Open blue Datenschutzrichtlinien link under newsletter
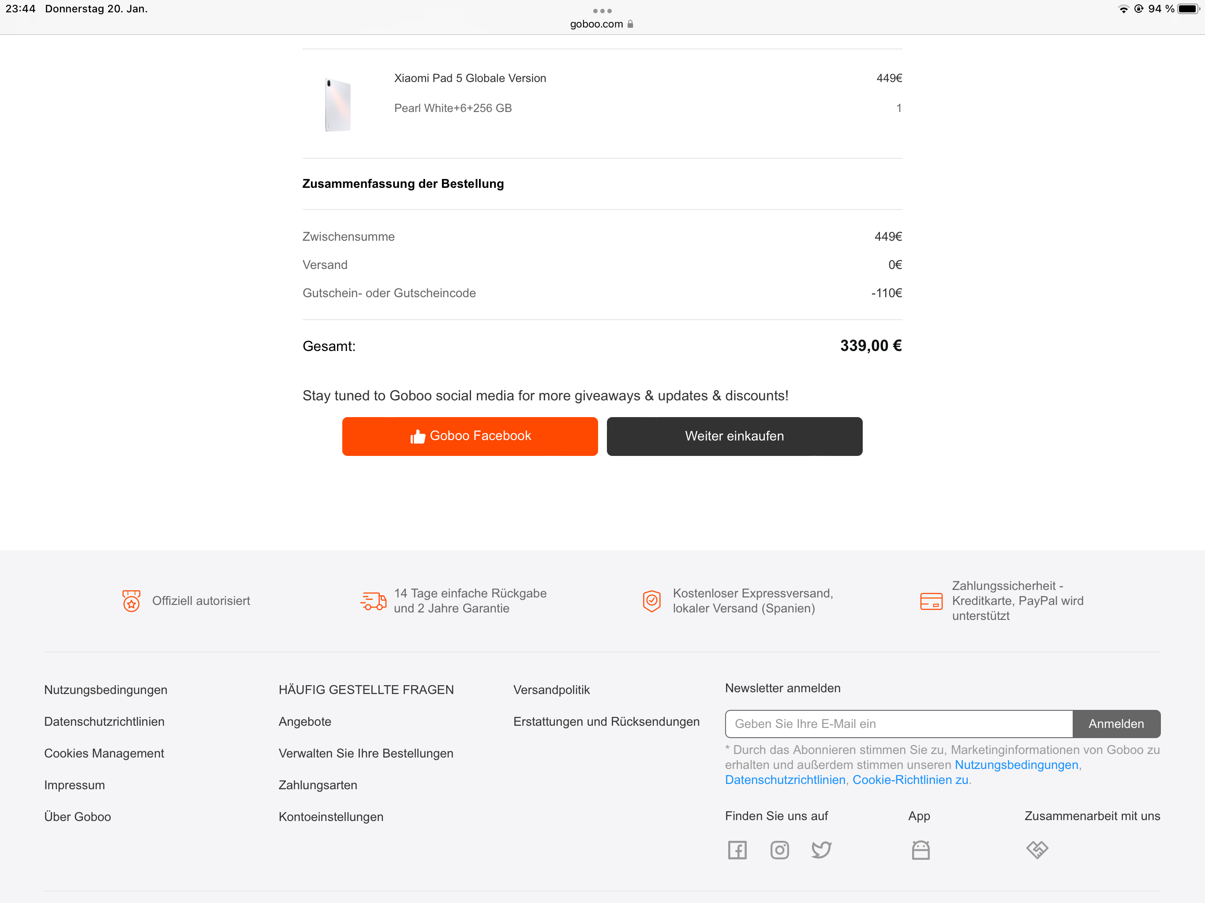Viewport: 1205px width, 903px height. click(785, 780)
